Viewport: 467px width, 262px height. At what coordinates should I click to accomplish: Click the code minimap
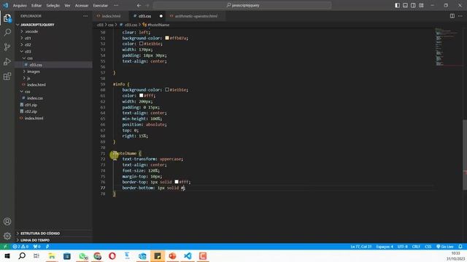(447, 47)
